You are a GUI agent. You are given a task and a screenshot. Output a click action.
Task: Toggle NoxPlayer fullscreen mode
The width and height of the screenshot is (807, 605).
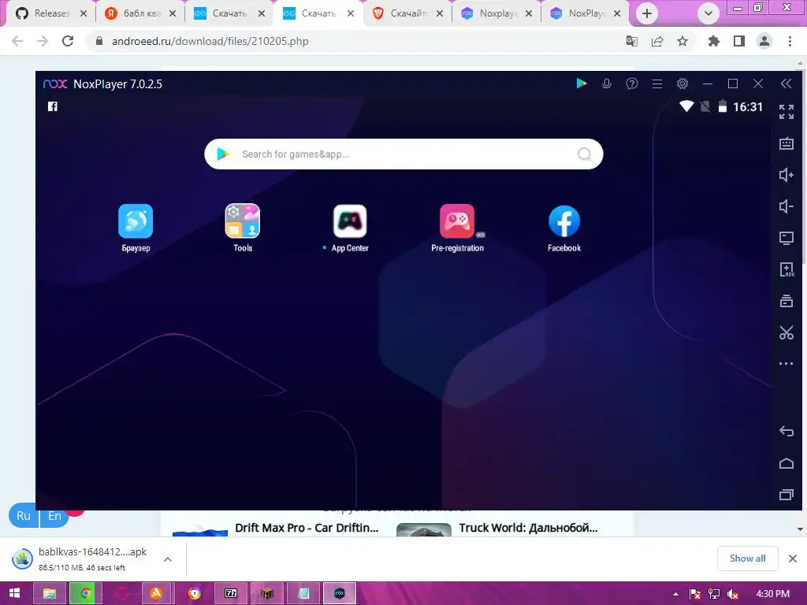pos(786,112)
